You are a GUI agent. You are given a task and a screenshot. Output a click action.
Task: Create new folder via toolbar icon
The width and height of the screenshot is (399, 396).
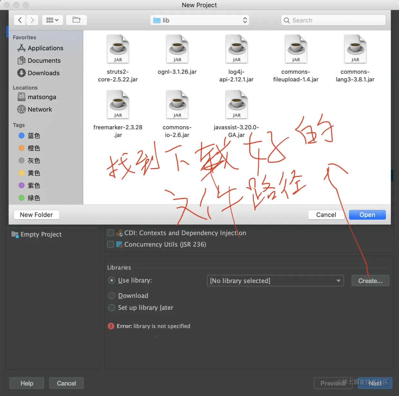pyautogui.click(x=77, y=20)
